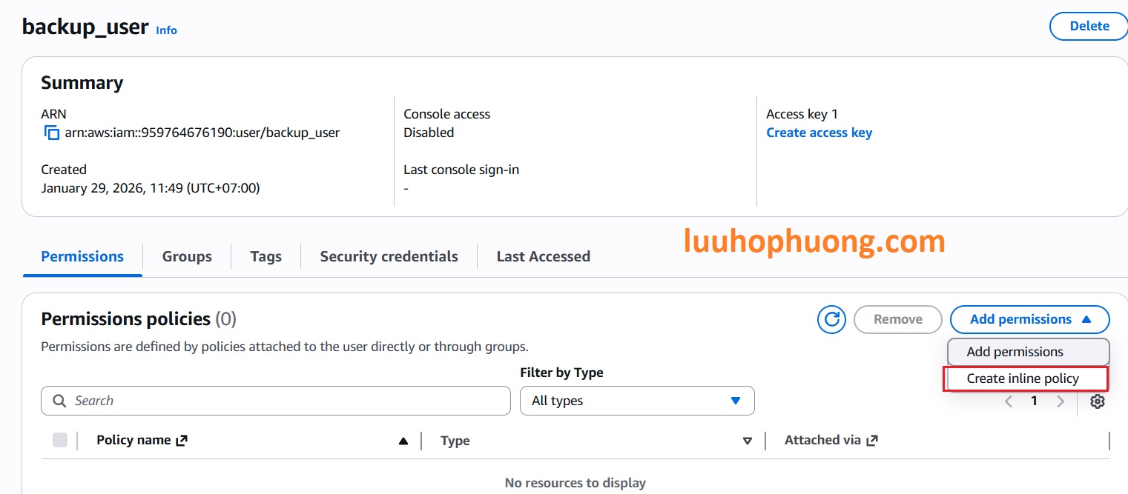Expand the Filter by Type dropdown
Screen dimensions: 1128x494
tap(637, 401)
